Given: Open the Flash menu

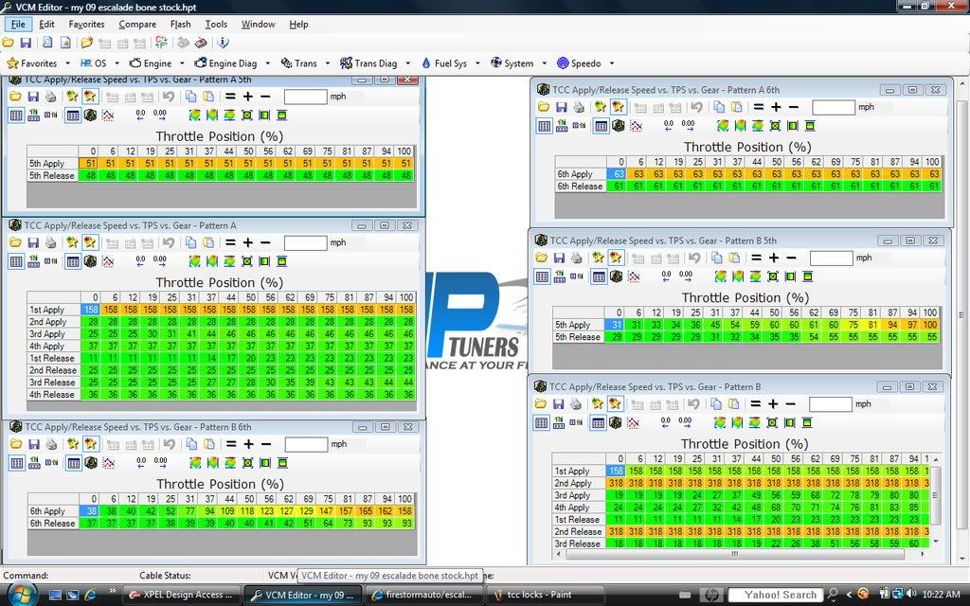Looking at the screenshot, I should point(180,24).
